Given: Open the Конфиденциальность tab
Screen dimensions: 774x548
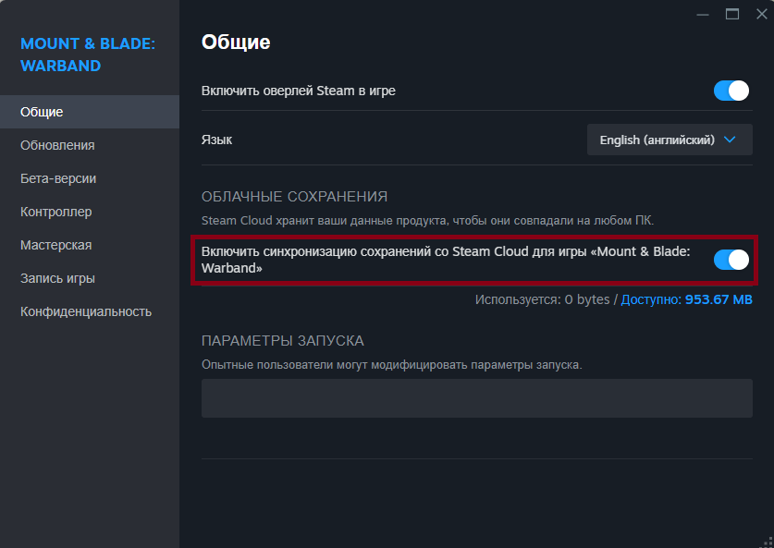Looking at the screenshot, I should (x=86, y=311).
